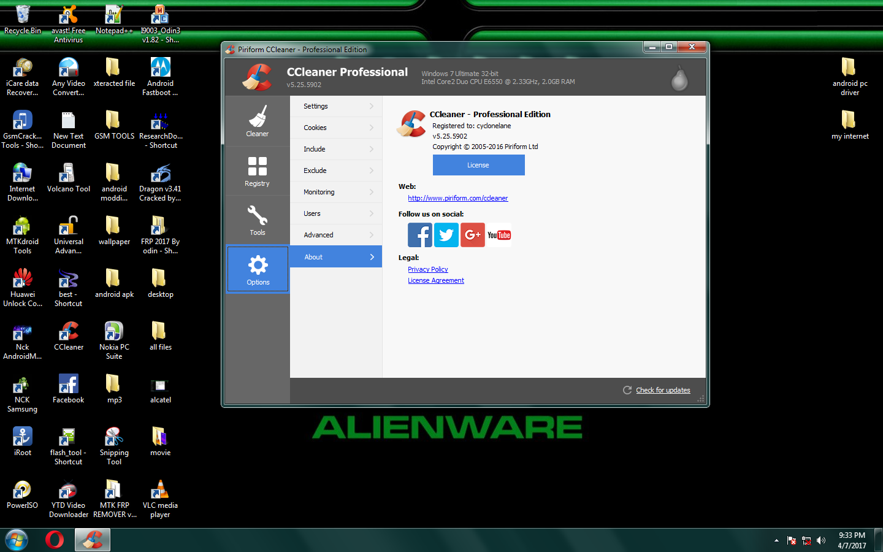Click refresh icon beside Check for updates

click(x=627, y=390)
